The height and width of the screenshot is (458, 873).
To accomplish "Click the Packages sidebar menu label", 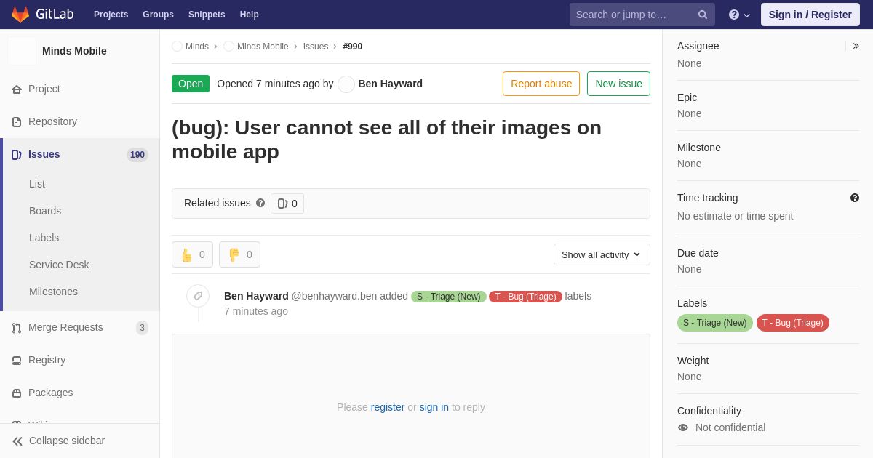I will tap(51, 393).
